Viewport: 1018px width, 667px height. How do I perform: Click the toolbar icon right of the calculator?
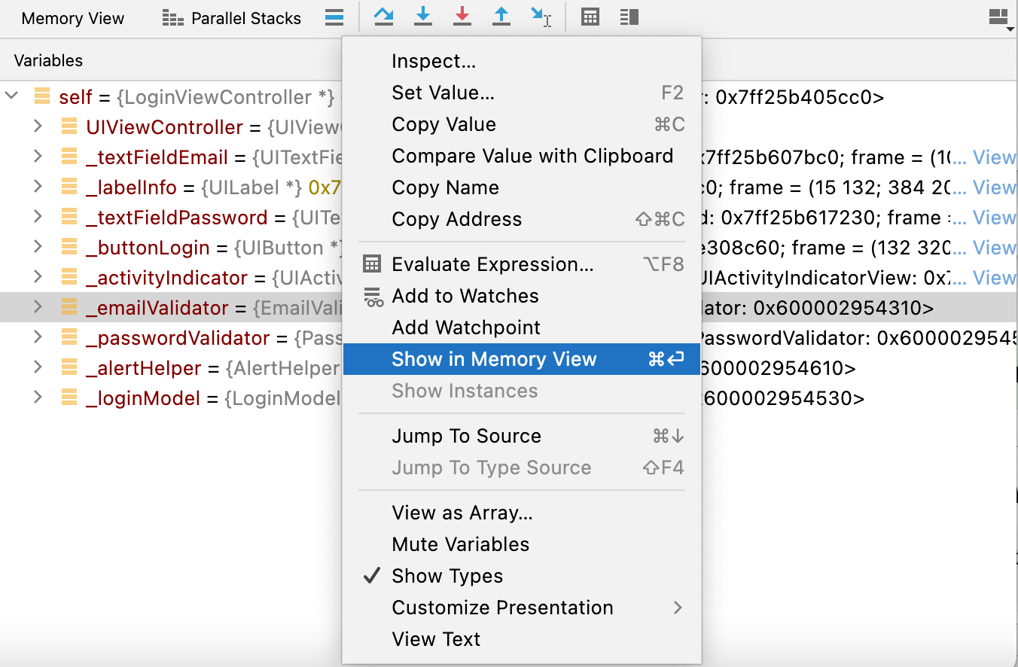click(x=629, y=17)
